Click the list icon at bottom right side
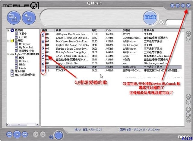Viewport: 193px width, 141px height. click(x=188, y=121)
